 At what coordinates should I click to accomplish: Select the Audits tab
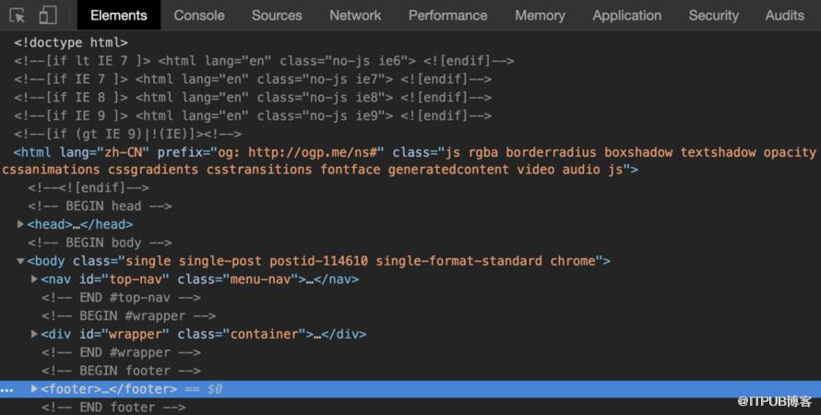[x=784, y=15]
